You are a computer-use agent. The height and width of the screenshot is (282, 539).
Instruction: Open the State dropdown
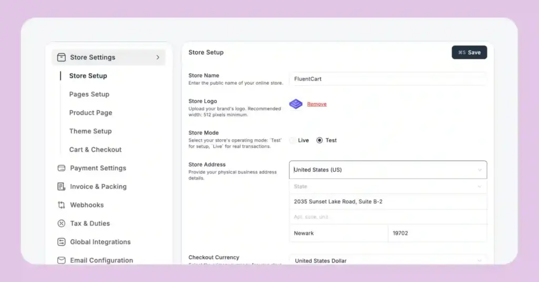(x=388, y=187)
